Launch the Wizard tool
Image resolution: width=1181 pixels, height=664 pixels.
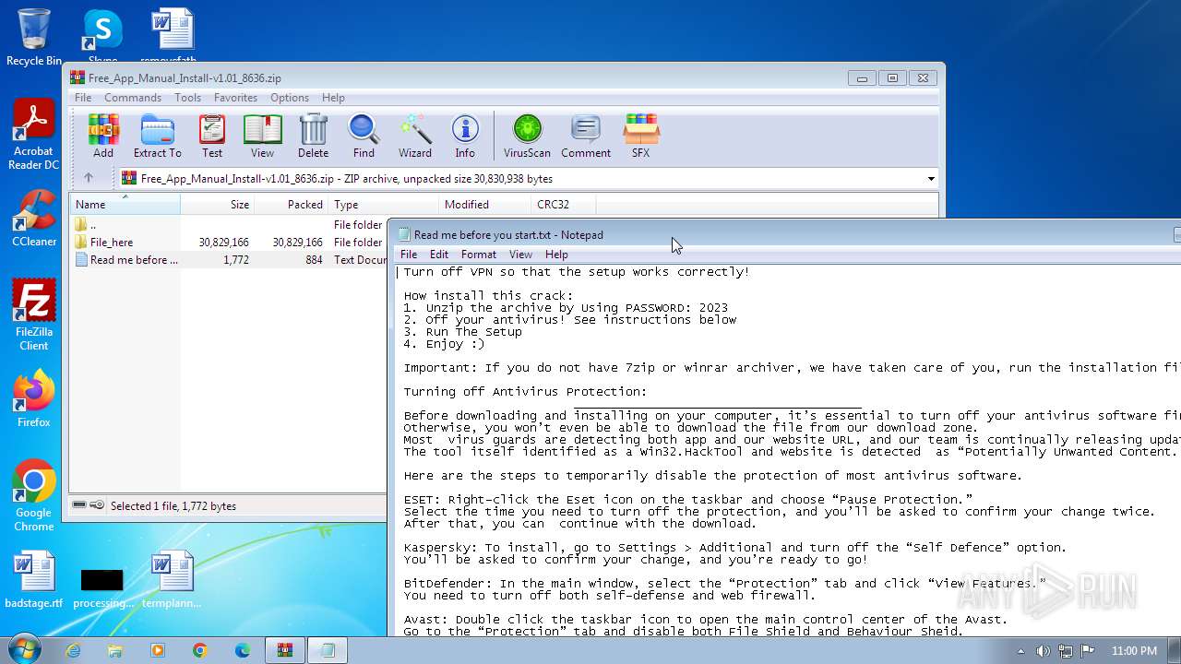(415, 136)
